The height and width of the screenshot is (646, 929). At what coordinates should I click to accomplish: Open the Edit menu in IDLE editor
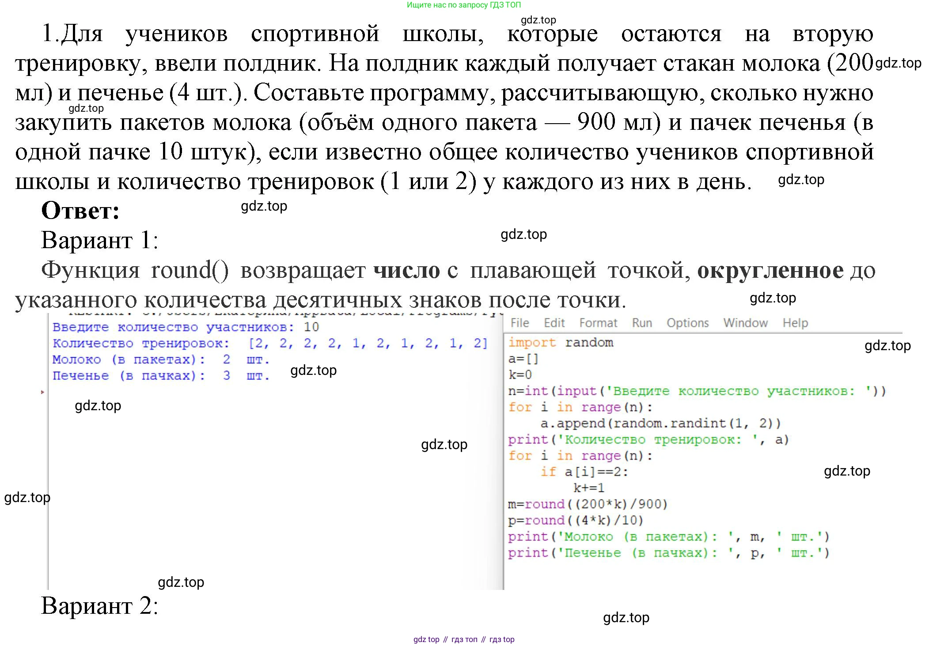[554, 323]
